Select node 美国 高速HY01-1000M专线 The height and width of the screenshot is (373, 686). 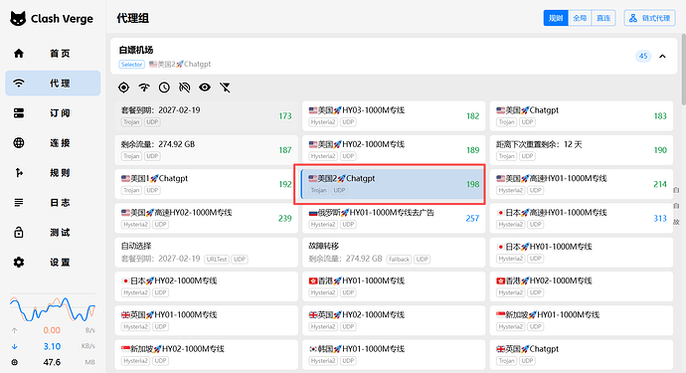pos(581,184)
